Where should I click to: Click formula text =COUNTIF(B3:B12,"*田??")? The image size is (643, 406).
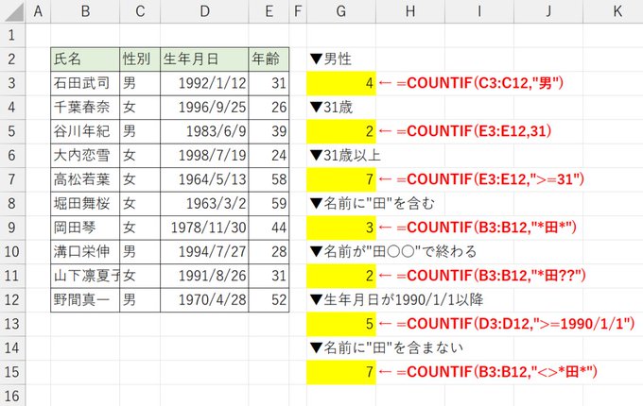click(x=491, y=276)
